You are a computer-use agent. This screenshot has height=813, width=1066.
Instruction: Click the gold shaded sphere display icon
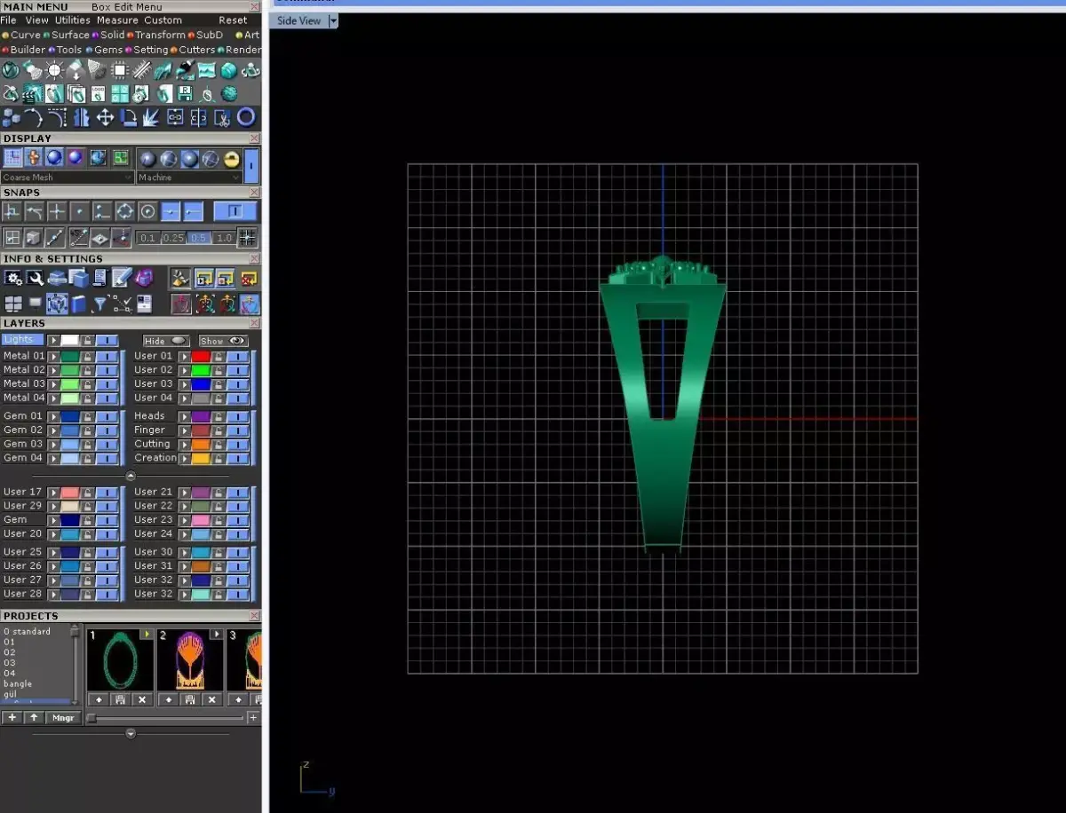pyautogui.click(x=231, y=159)
